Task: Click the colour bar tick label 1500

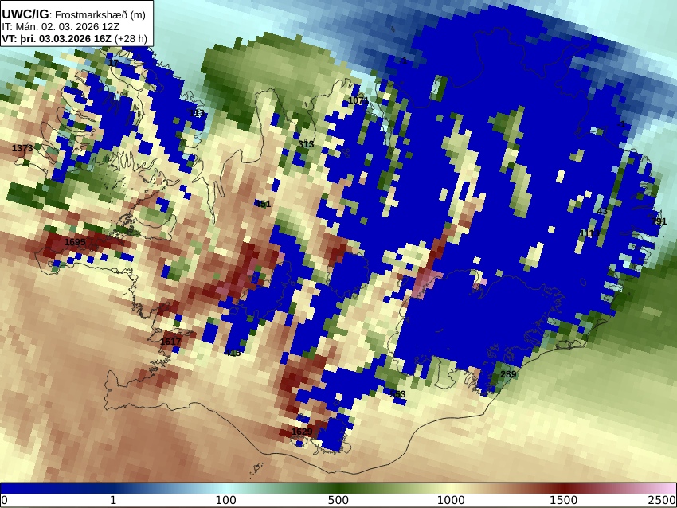Action: (x=563, y=500)
